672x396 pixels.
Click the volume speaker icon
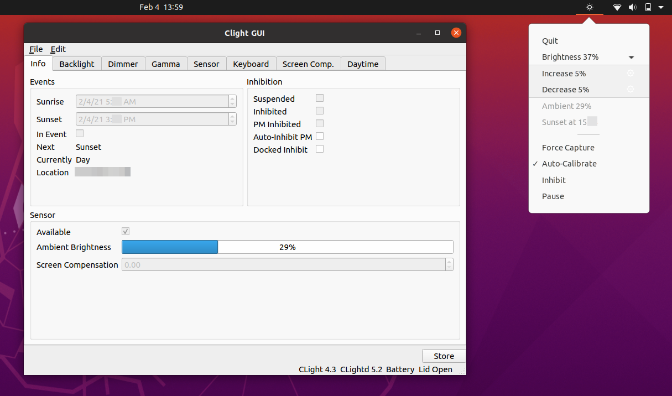pyautogui.click(x=633, y=7)
